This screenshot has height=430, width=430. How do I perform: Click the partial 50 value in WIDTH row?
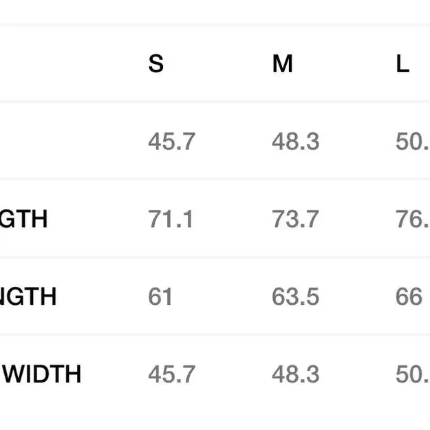tap(413, 374)
